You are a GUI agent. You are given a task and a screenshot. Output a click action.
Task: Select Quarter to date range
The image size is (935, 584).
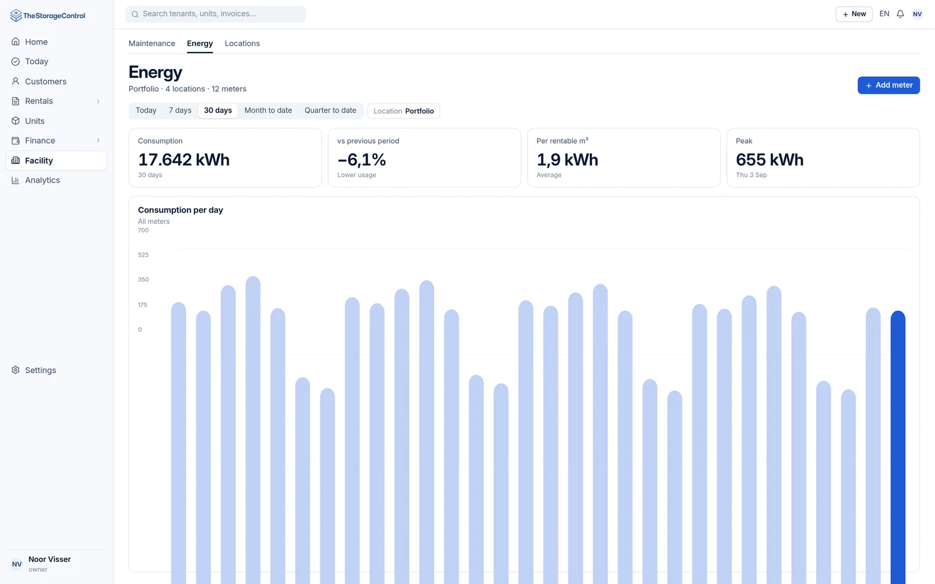pyautogui.click(x=330, y=110)
